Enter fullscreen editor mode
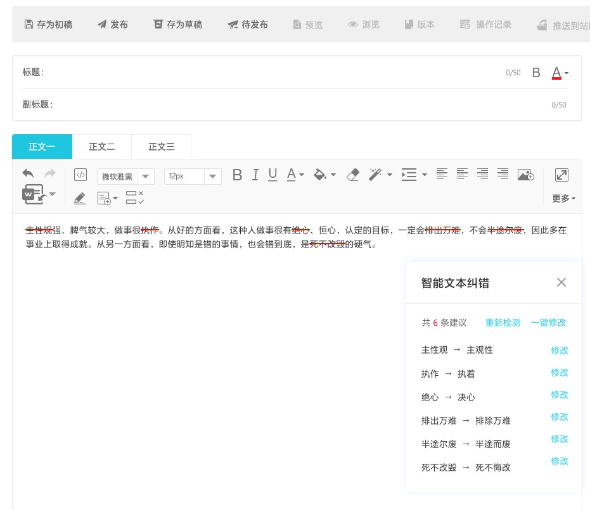Viewport: 590px width, 510px height. coord(561,175)
